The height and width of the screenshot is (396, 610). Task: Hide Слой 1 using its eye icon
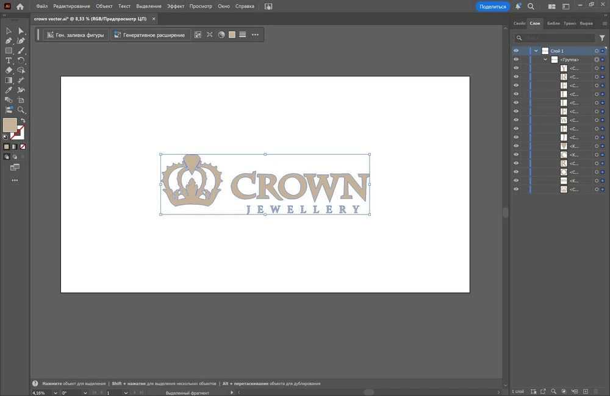tap(516, 51)
